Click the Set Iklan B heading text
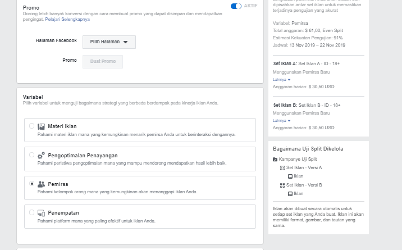 [307, 105]
